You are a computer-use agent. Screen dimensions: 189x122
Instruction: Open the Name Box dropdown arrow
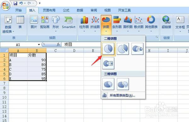point(39,45)
